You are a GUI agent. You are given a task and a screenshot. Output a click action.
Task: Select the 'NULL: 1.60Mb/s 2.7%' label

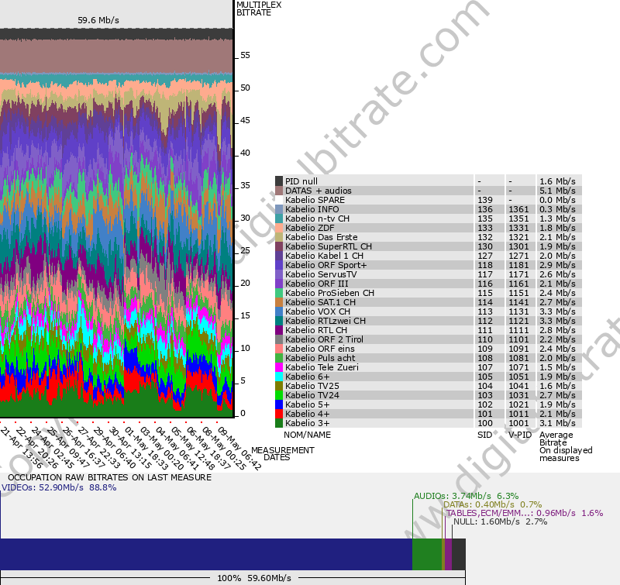pos(500,521)
